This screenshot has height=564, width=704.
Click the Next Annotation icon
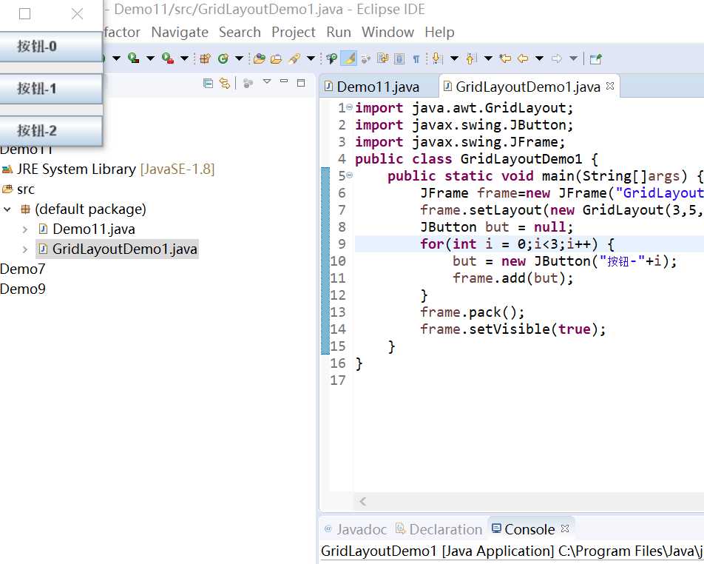(x=437, y=58)
